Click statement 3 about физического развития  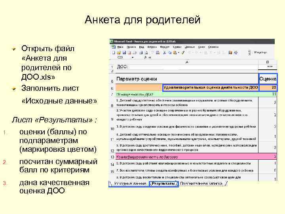click(187, 127)
